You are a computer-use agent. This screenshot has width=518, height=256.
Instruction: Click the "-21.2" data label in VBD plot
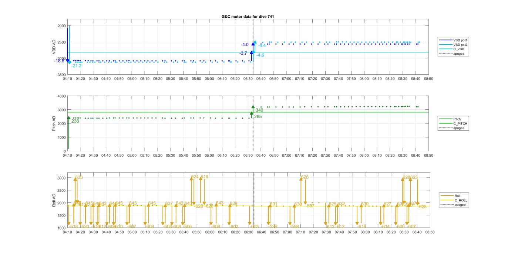tap(77, 66)
